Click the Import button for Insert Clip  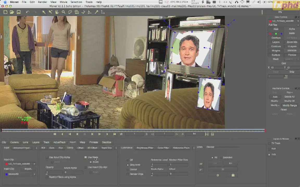pyautogui.click(x=28, y=169)
